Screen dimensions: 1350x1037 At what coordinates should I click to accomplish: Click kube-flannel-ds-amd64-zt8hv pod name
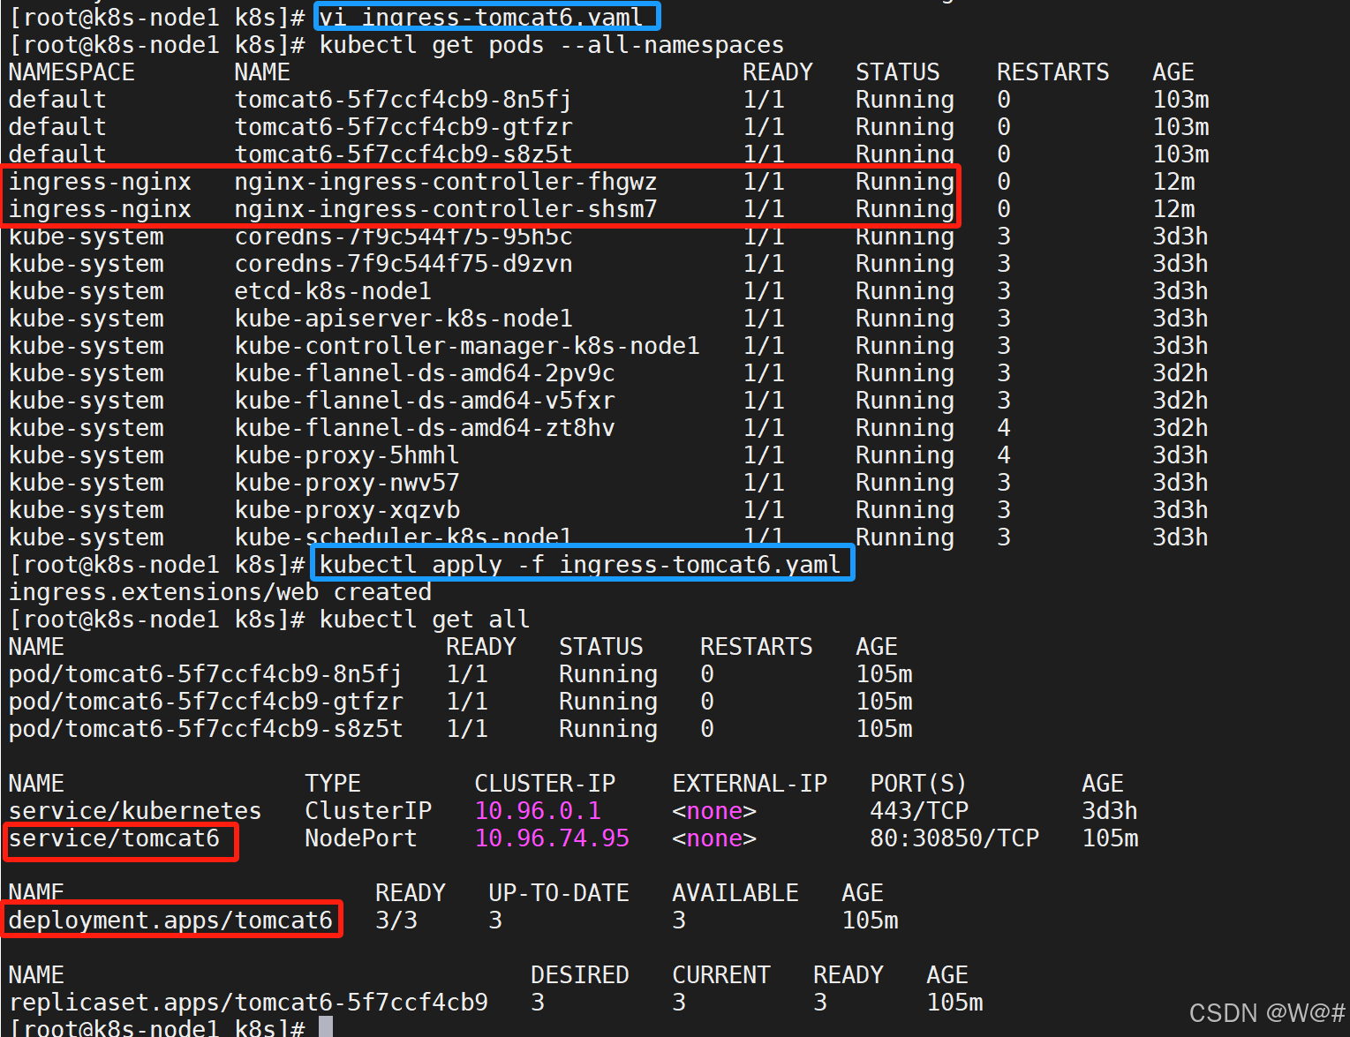tap(425, 428)
